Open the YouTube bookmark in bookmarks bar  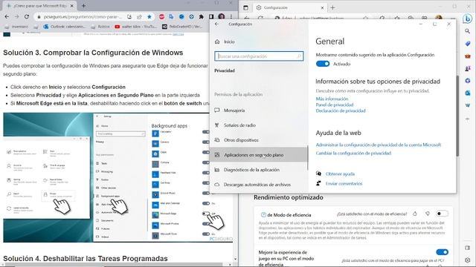coord(135,27)
